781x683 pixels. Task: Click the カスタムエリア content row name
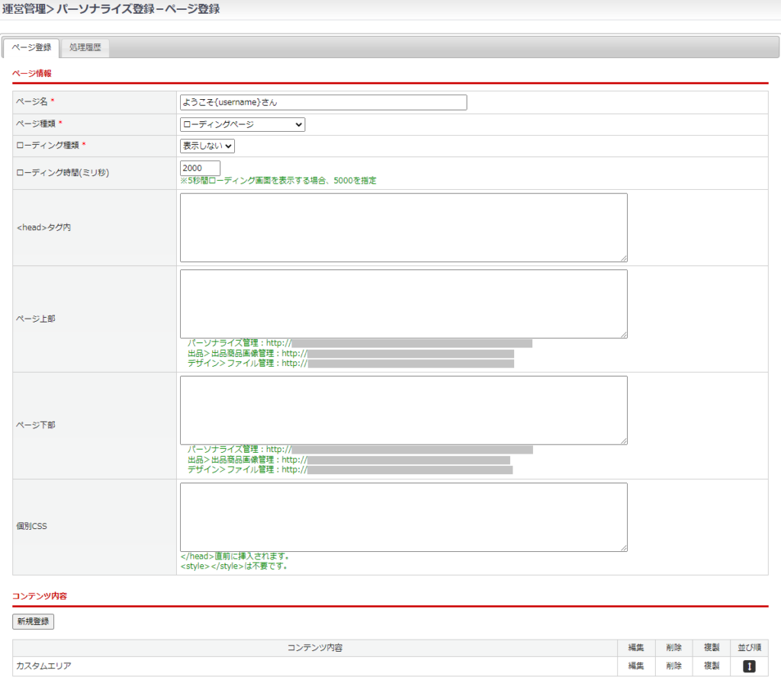(44, 666)
